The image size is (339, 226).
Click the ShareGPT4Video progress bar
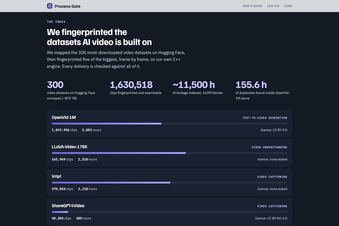(x=169, y=212)
